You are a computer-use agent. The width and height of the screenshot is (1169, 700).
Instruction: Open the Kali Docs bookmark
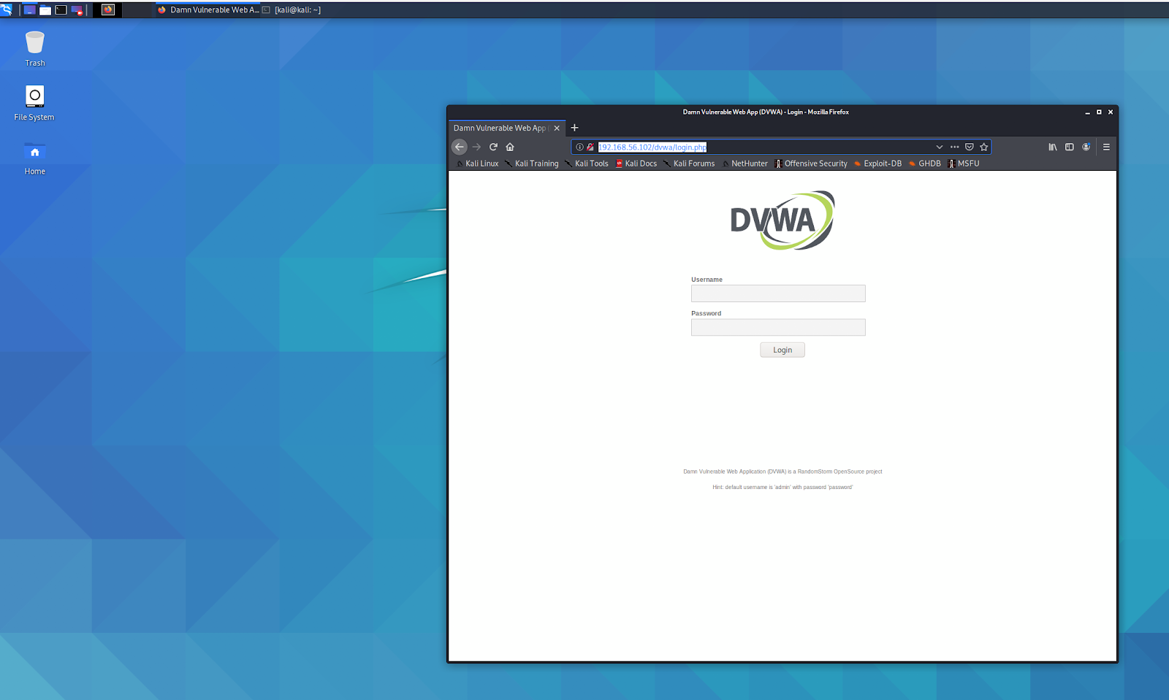(x=636, y=164)
